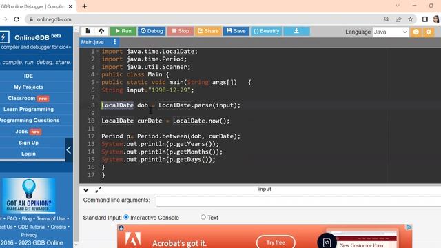
Task: Expand input panel to fullscreen
Action: pyautogui.click(x=98, y=190)
